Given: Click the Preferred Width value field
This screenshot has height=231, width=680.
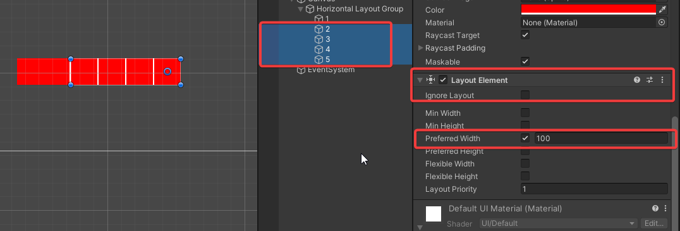Looking at the screenshot, I should 600,139.
